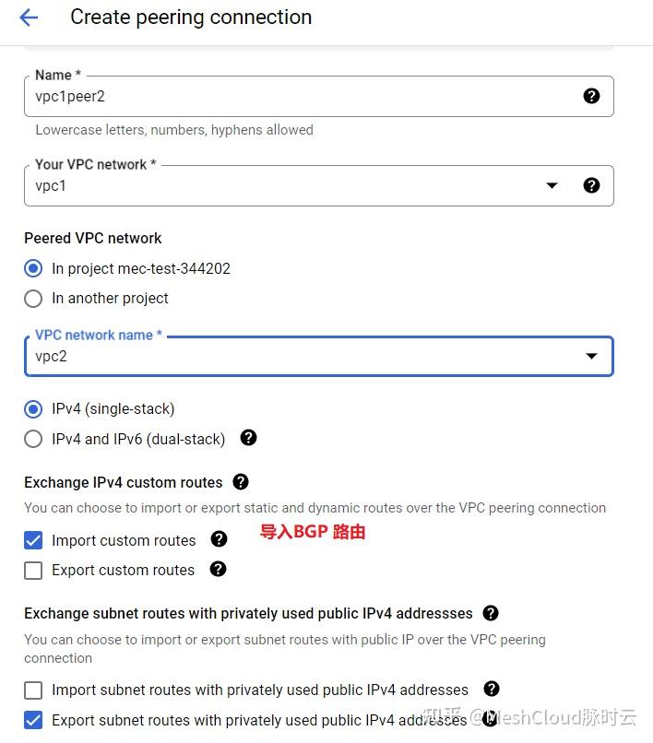Screen dimensions: 653x743
Task: Open help icon beside Export custom routes
Action: 220,570
